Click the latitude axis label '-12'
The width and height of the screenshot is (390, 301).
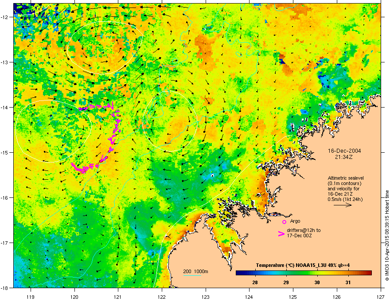coord(5,17)
